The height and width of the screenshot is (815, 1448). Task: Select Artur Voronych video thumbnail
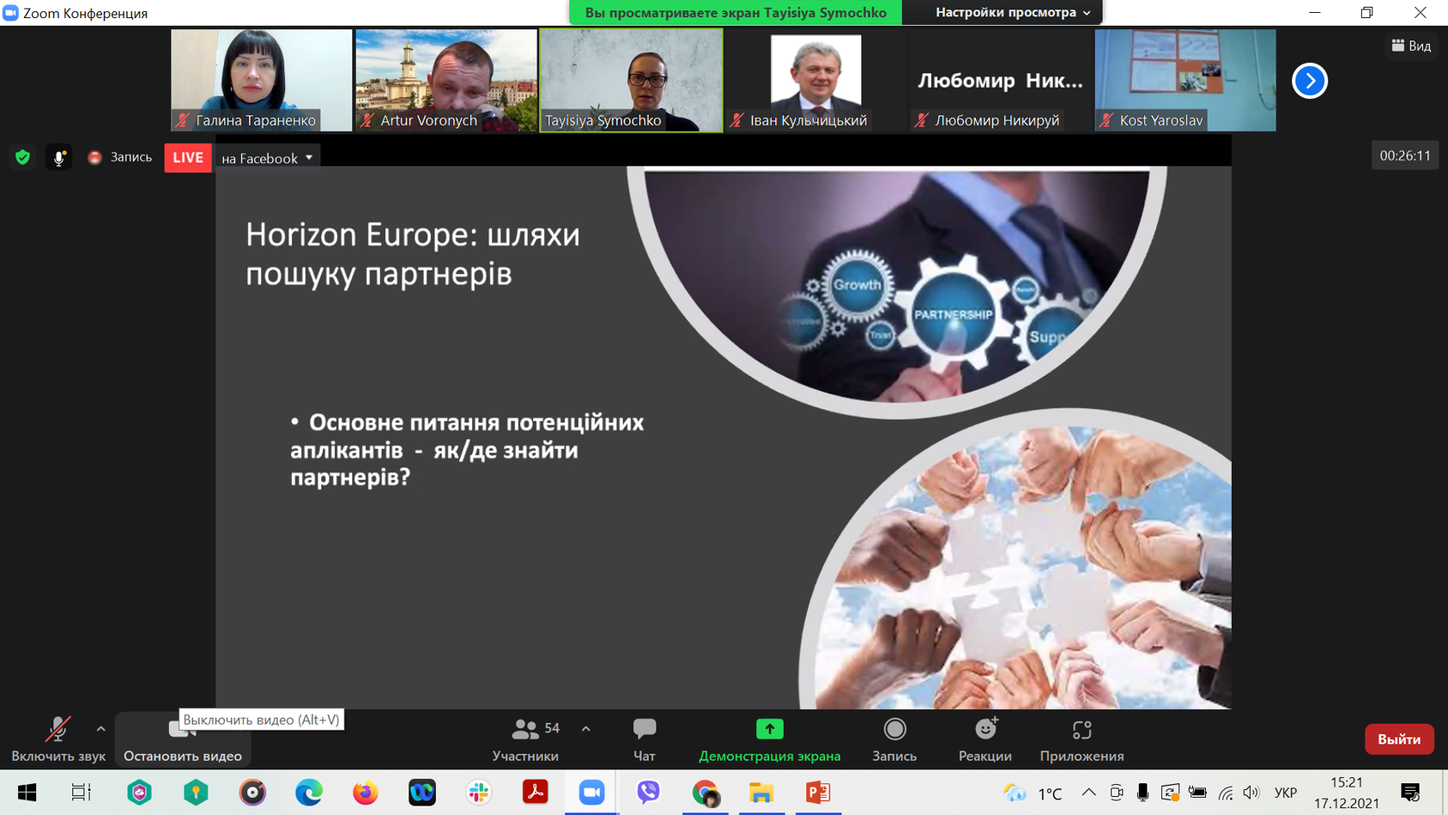point(446,80)
